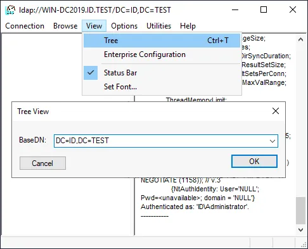The height and width of the screenshot is (249, 308).
Task: Click the Cancel button
Action: (x=42, y=163)
